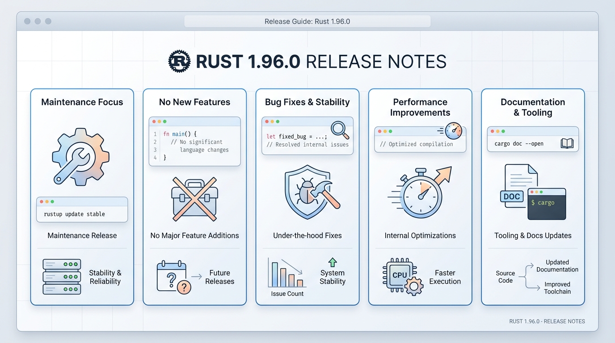615x343 pixels.
Task: Click the '// No significant' comment line
Action: point(197,142)
